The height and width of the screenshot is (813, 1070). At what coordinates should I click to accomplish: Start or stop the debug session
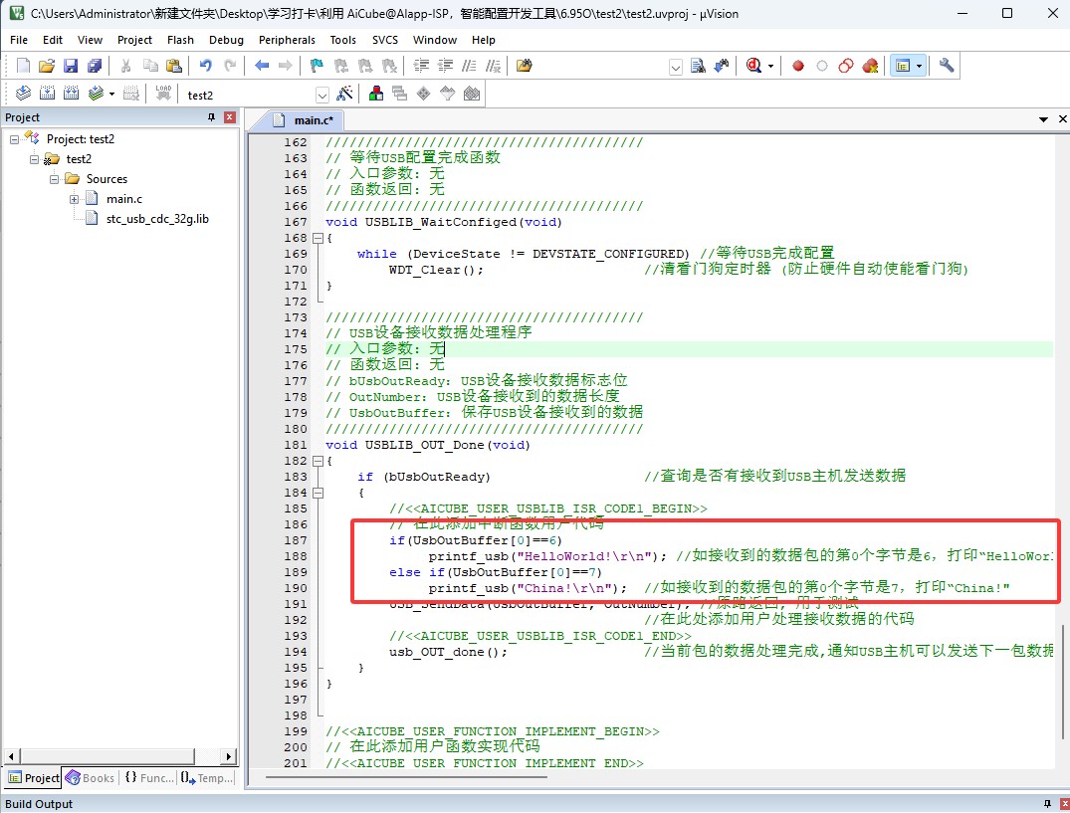point(753,66)
